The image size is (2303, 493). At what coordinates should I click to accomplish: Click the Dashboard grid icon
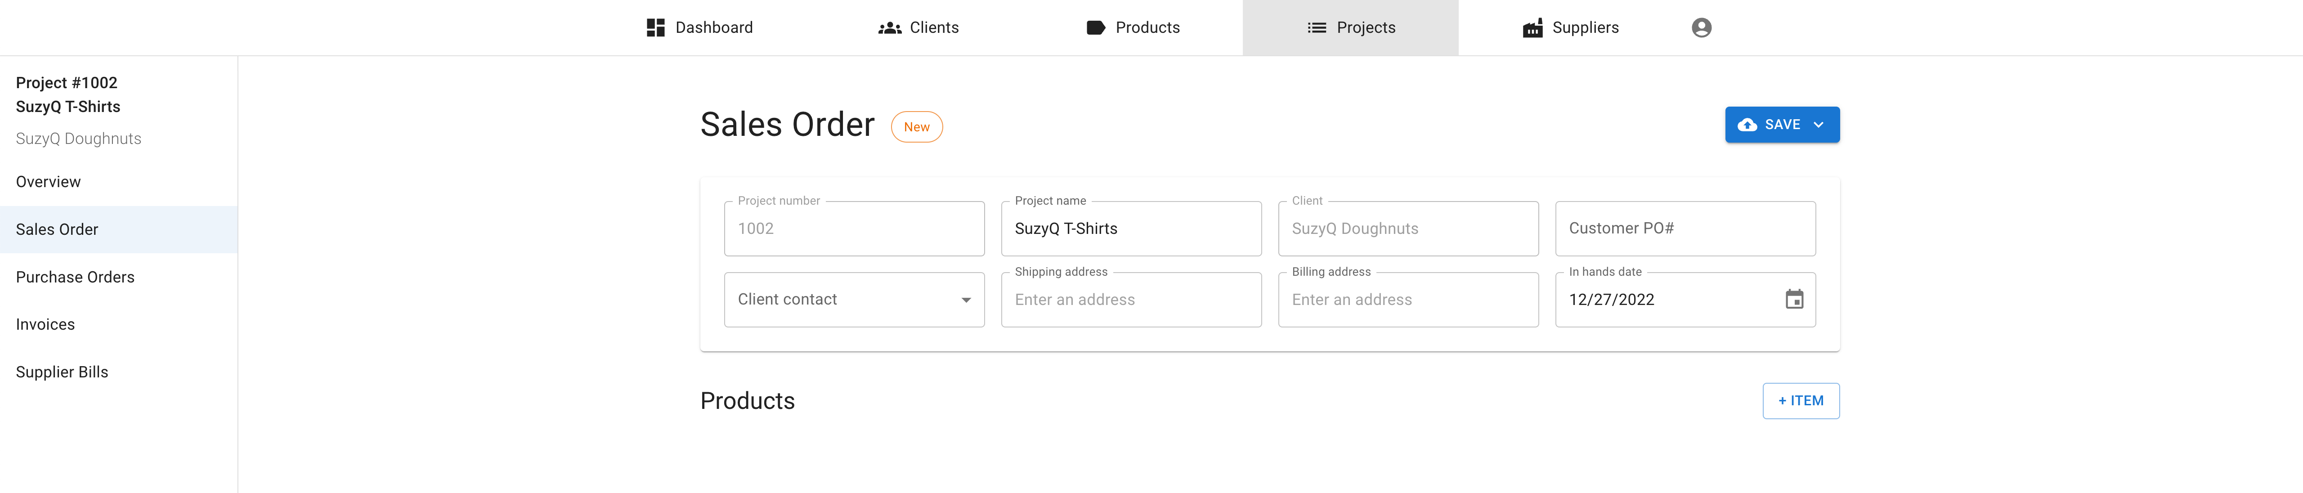tap(655, 28)
